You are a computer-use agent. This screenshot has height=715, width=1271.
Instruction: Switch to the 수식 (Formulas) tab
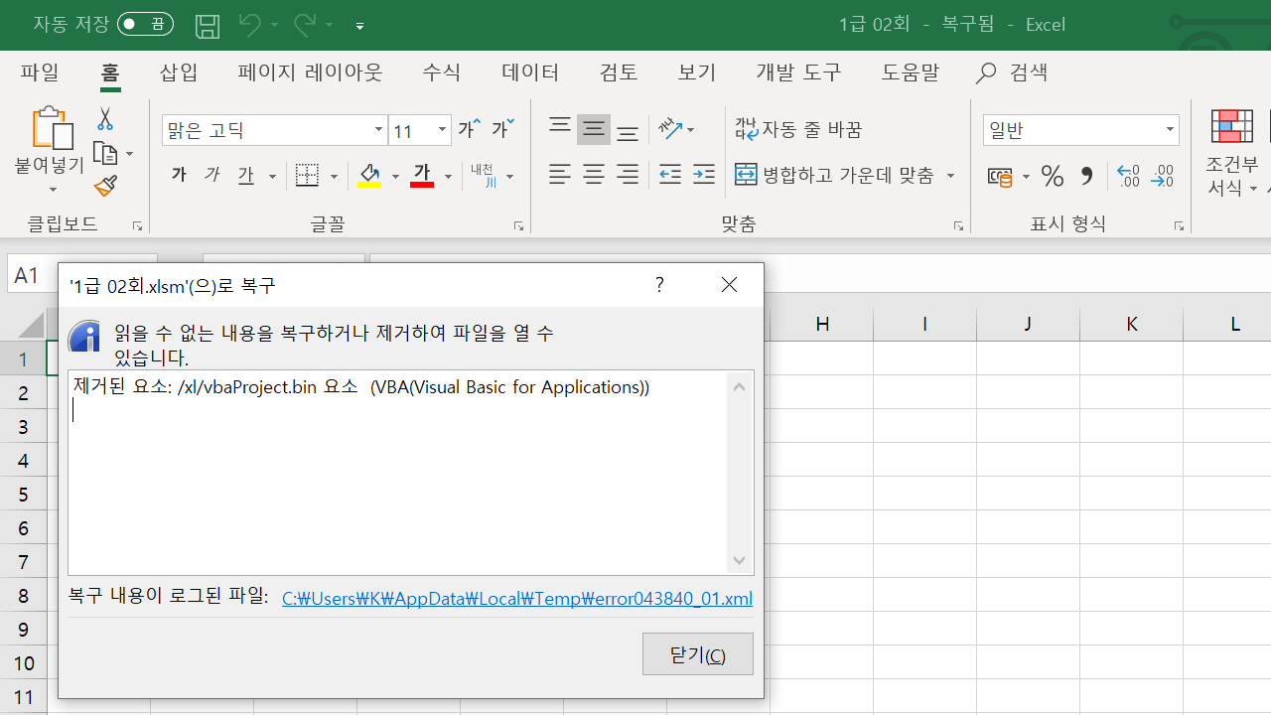click(441, 72)
